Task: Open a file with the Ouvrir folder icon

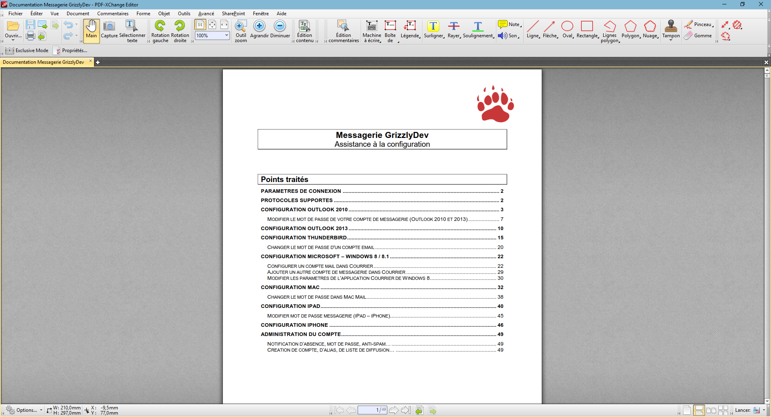Action: pos(13,26)
